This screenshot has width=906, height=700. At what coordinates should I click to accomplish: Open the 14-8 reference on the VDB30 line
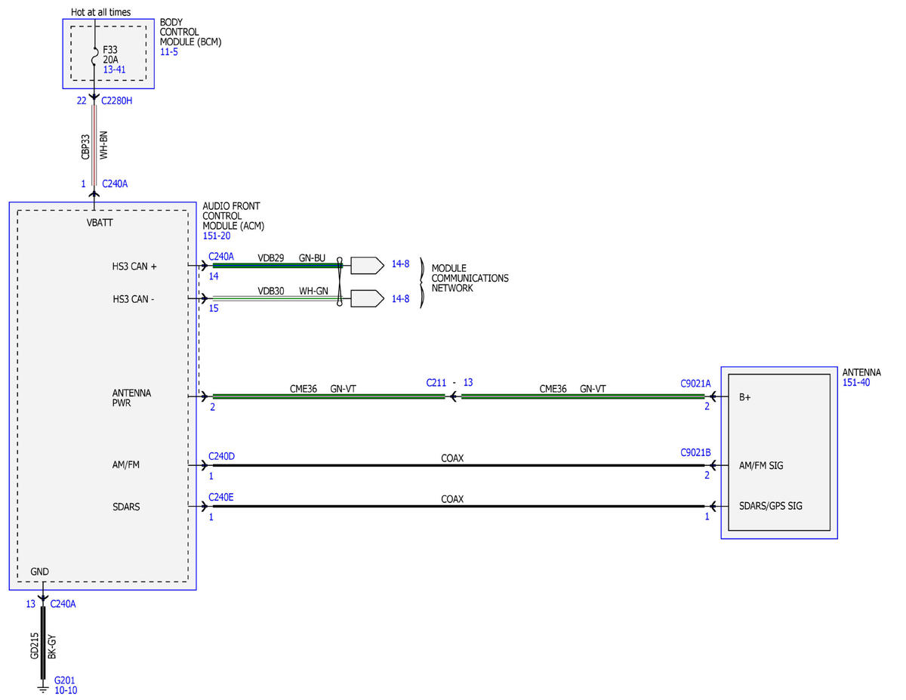click(x=400, y=298)
